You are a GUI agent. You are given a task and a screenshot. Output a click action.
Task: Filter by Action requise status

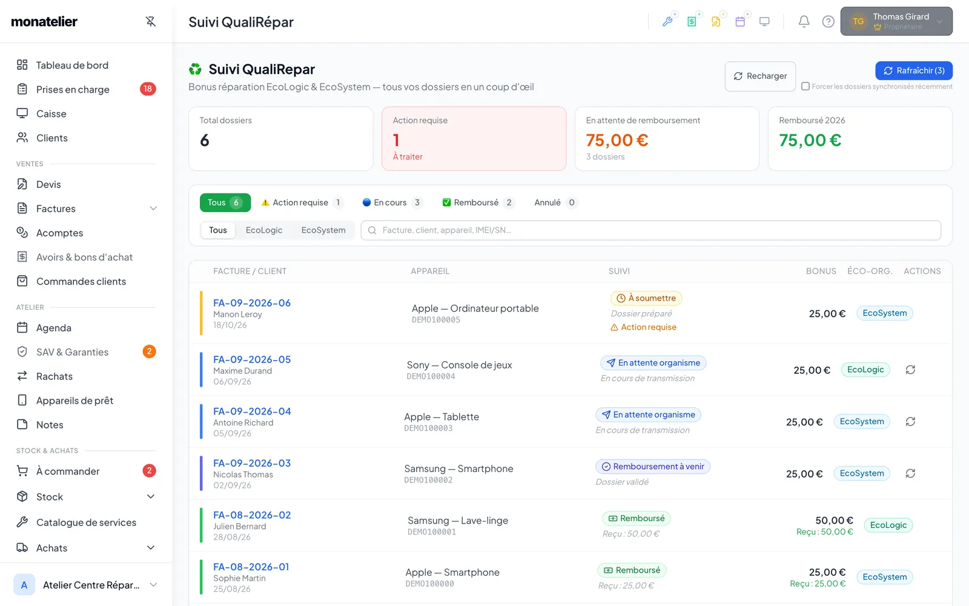point(302,202)
